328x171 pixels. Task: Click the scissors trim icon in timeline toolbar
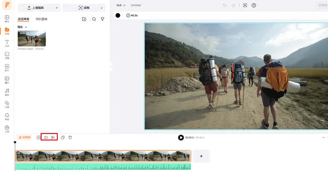point(53,137)
